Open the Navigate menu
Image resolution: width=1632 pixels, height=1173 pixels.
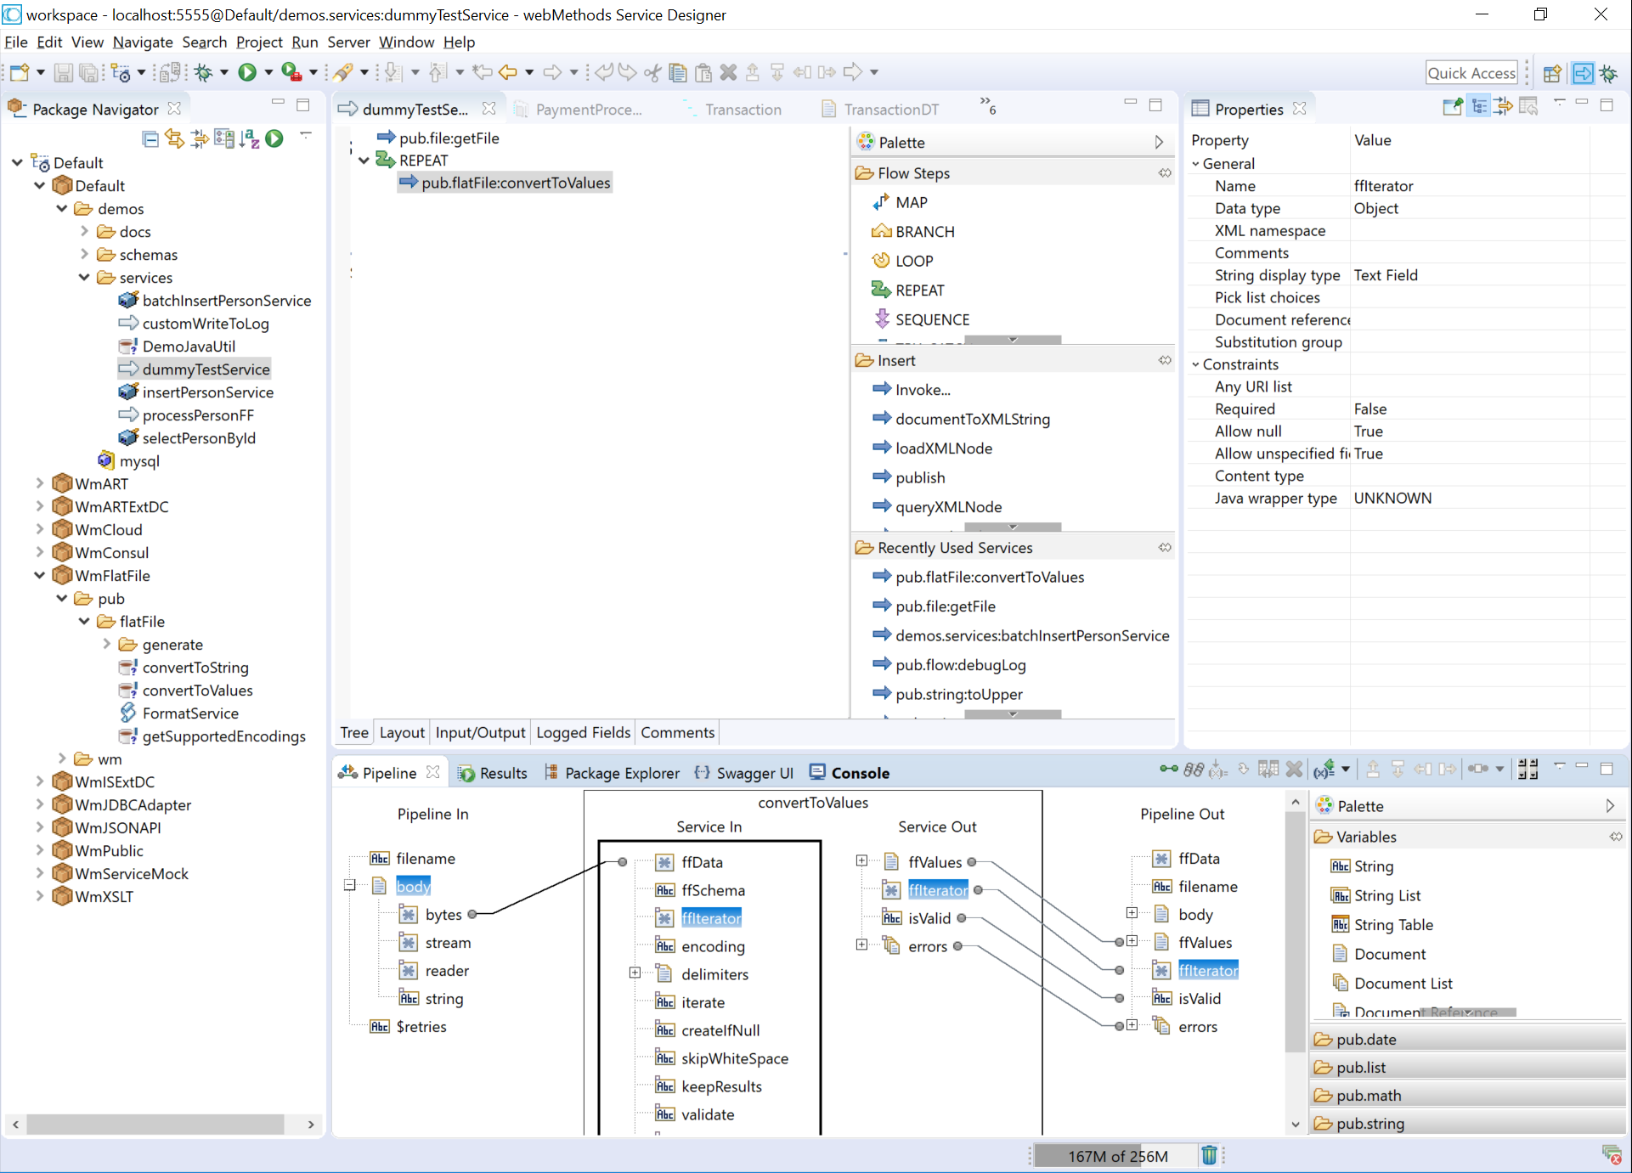point(142,42)
